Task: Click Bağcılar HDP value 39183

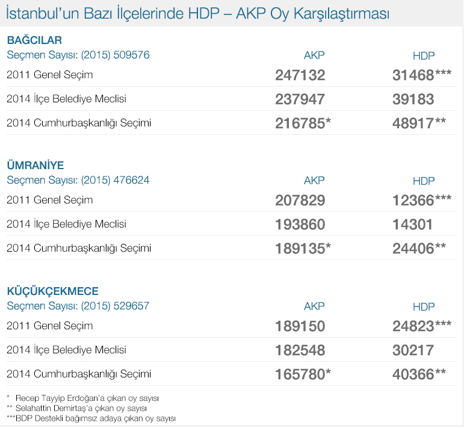Action: (x=413, y=99)
